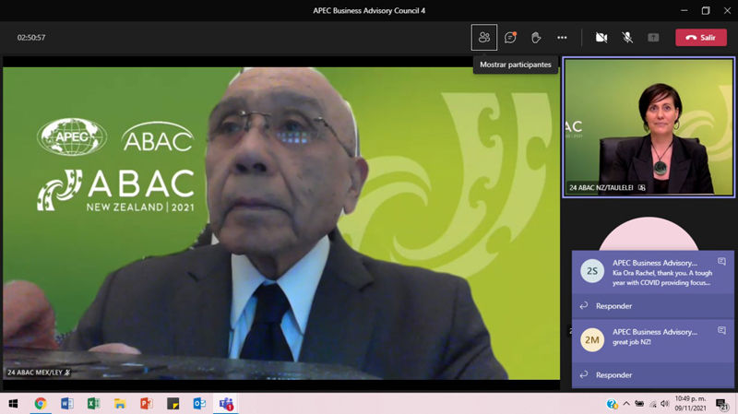Viewport: 738px width, 414px height.
Task: Open File Explorer from taskbar
Action: (x=120, y=404)
